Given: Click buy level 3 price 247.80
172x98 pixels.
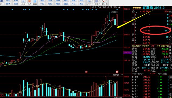Looking at the screenshot, I should click(146, 37).
